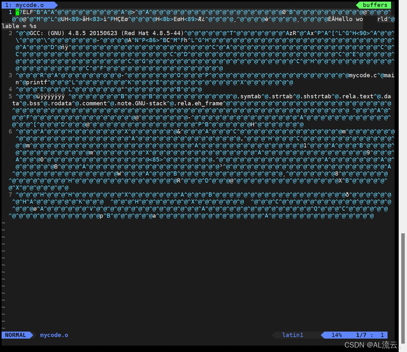Click the 'Hello wo' string text
The image size is (407, 352).
[349, 19]
